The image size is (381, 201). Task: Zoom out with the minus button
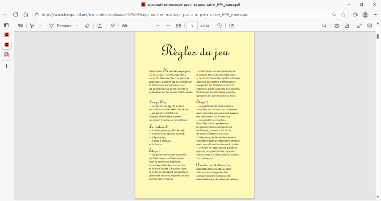pyautogui.click(x=158, y=26)
